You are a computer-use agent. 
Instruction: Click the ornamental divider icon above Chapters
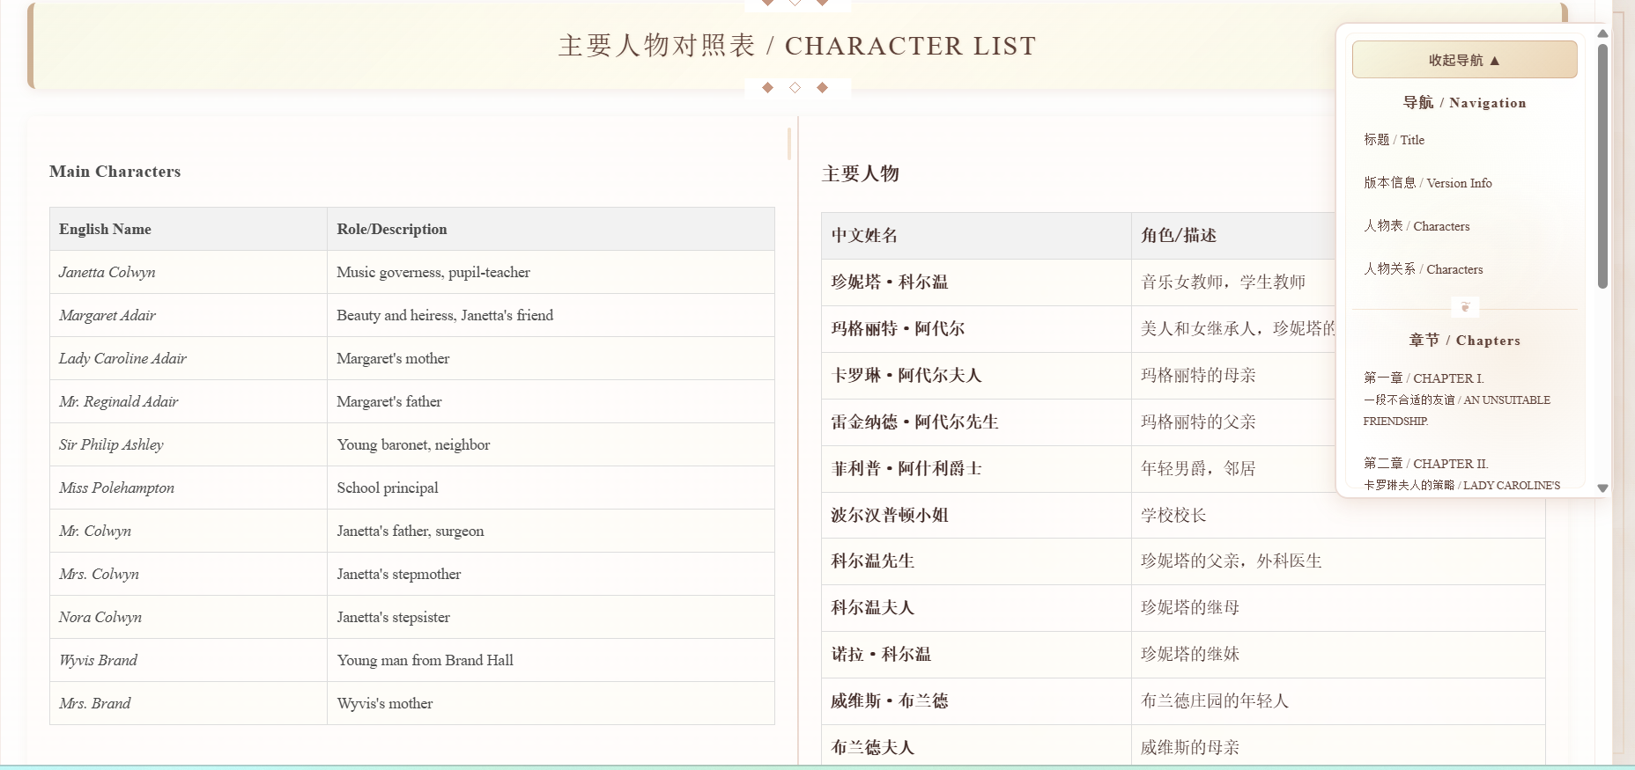1465,307
